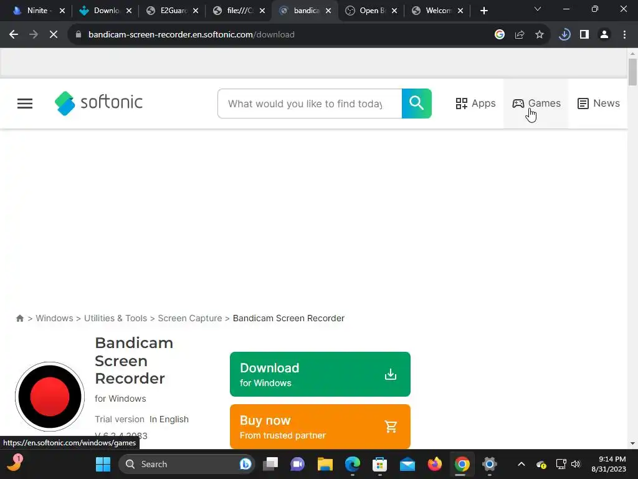The width and height of the screenshot is (638, 479).
Task: Bookmark this page with star icon
Action: 540,35
